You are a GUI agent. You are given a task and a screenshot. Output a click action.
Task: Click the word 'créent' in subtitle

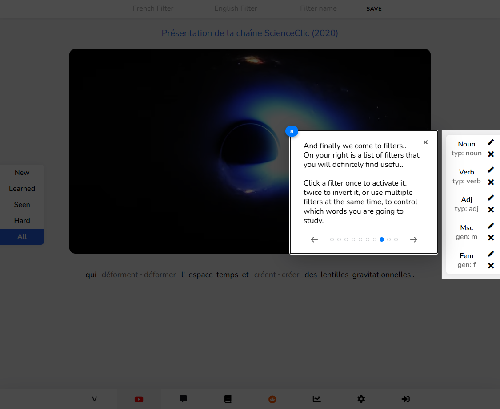(x=265, y=275)
